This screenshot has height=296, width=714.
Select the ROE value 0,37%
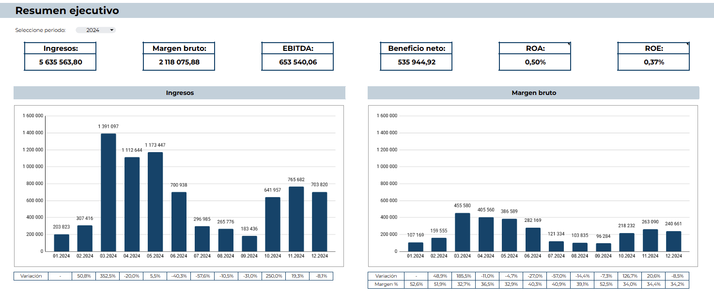click(x=653, y=62)
